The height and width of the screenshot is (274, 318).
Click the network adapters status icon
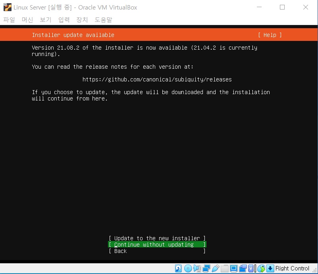point(206,268)
